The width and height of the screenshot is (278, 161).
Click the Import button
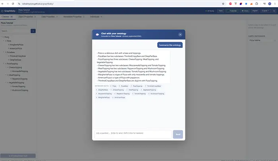coord(255,11)
